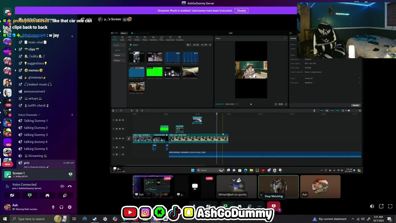Viewport: 396px width, 223px height.
Task: Stop streaming Screen 1 with the monitor-x icon
Action: tap(71, 174)
